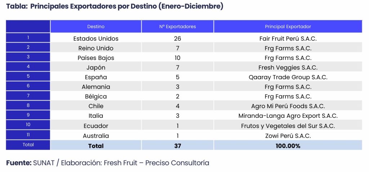Click "Agro Mi Perú Foods S.A.C."
Image resolution: width=369 pixels, height=172 pixels.
288,106
